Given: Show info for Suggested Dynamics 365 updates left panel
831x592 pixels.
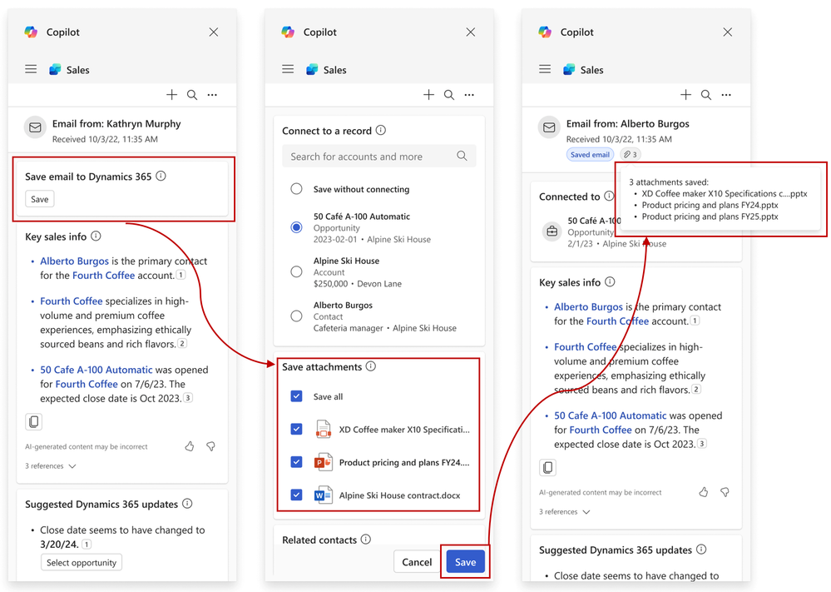Looking at the screenshot, I should click(187, 504).
